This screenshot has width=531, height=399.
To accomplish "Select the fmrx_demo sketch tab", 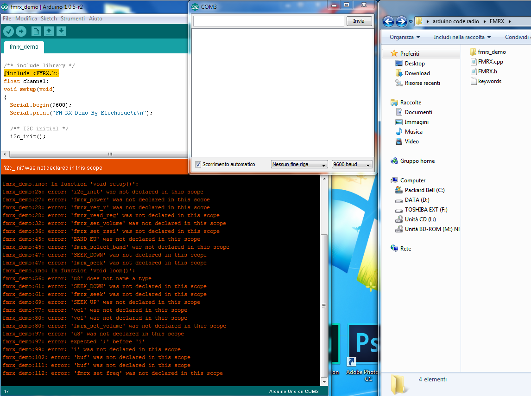I will (24, 47).
